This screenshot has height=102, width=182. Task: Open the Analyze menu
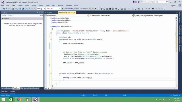click(60, 5)
